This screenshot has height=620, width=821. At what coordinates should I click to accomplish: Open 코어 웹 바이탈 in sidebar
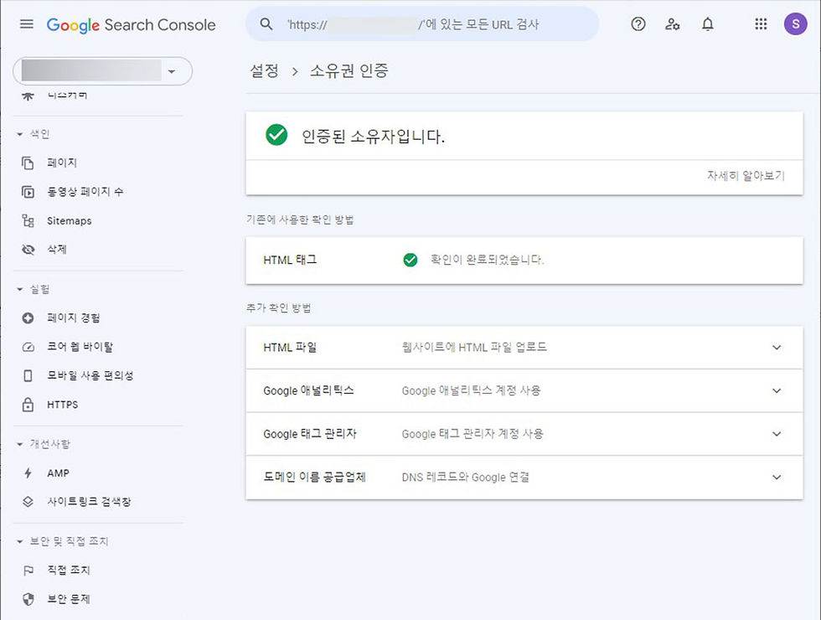click(80, 347)
